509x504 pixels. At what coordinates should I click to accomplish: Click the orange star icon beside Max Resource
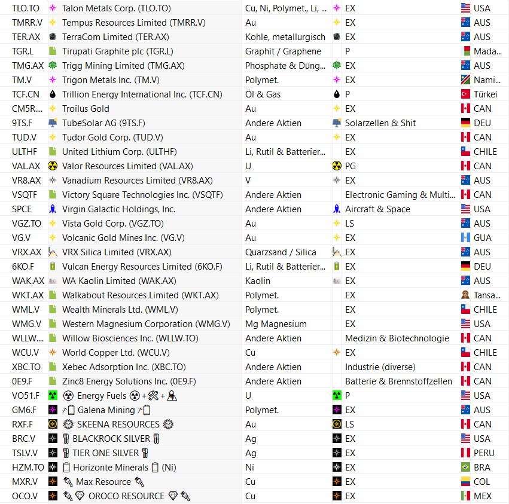53,481
